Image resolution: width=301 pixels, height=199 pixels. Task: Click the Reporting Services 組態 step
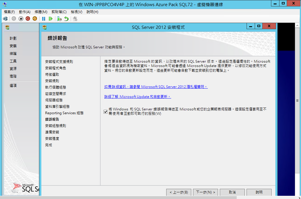(64, 113)
